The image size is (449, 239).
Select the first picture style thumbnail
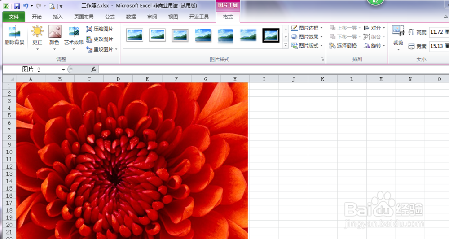click(x=135, y=35)
